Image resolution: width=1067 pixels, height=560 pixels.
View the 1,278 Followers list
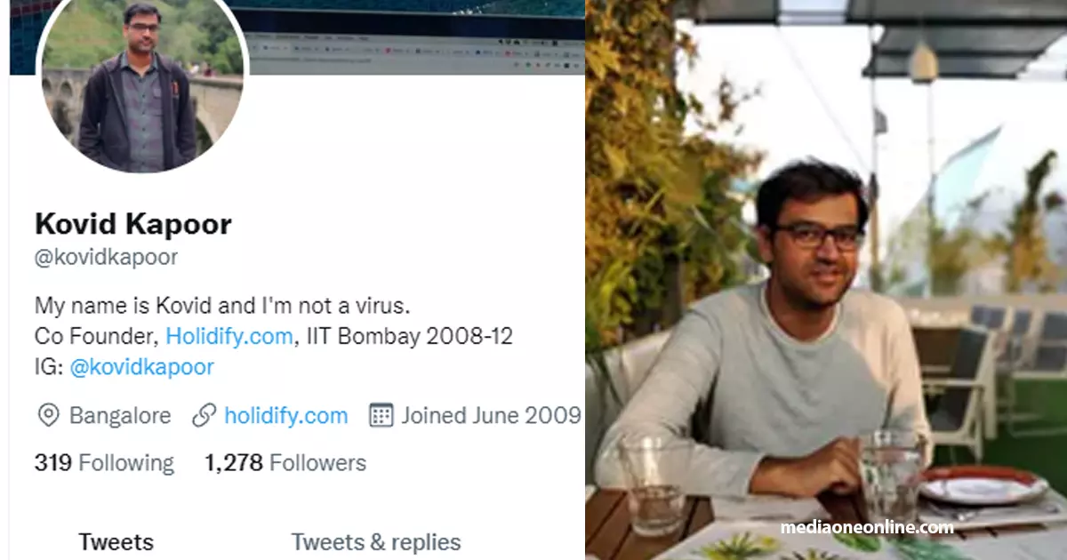(x=285, y=463)
